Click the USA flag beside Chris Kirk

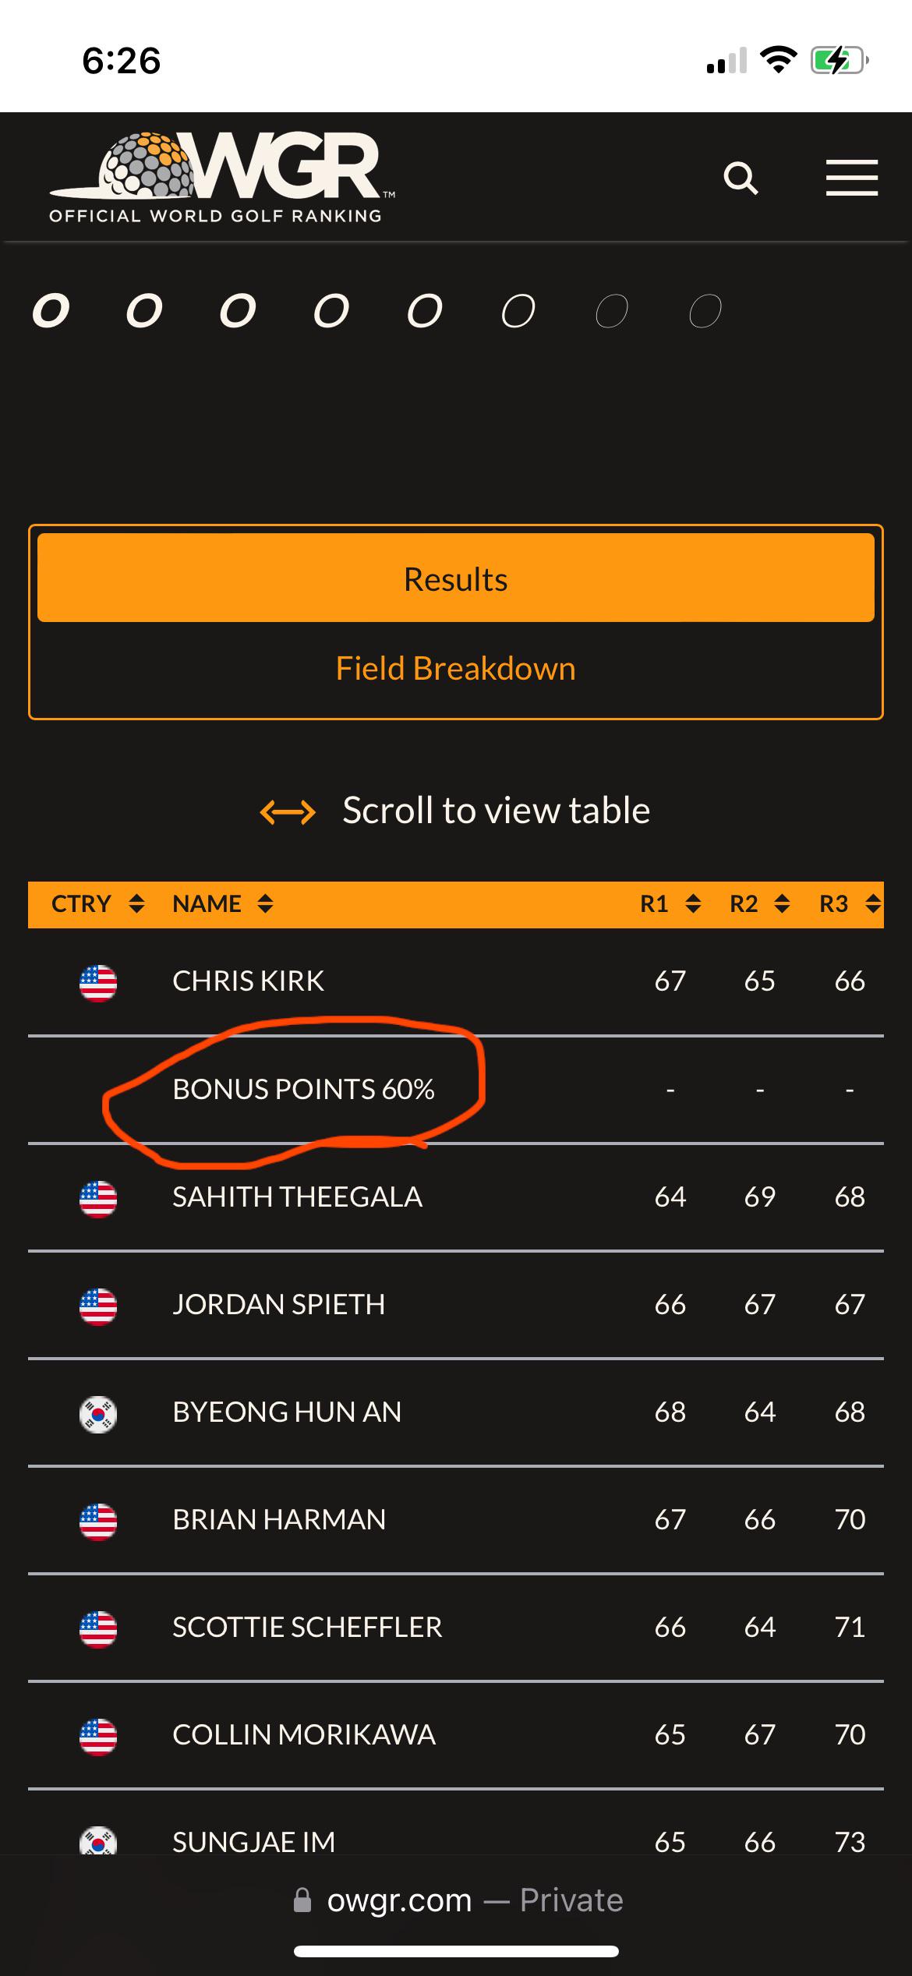[x=99, y=982]
